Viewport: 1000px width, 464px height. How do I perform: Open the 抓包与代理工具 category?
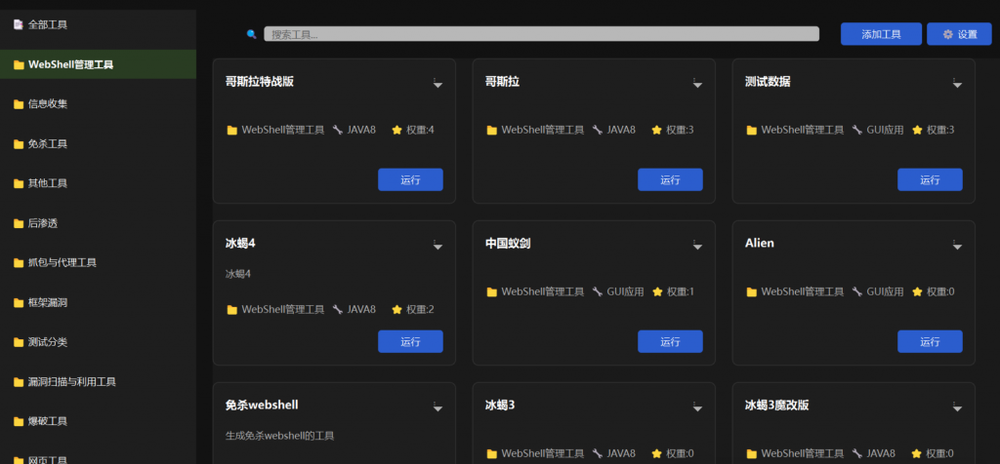[98, 262]
